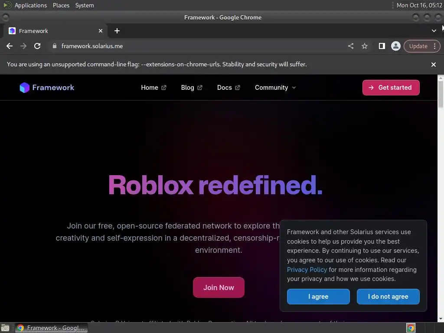Open the Chrome three-dot menu

click(434, 46)
